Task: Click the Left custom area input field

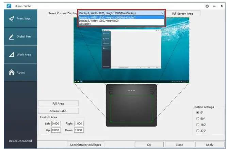Action: (x=56, y=123)
